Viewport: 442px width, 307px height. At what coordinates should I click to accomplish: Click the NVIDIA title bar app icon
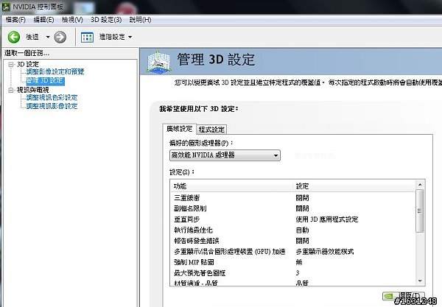coord(6,7)
